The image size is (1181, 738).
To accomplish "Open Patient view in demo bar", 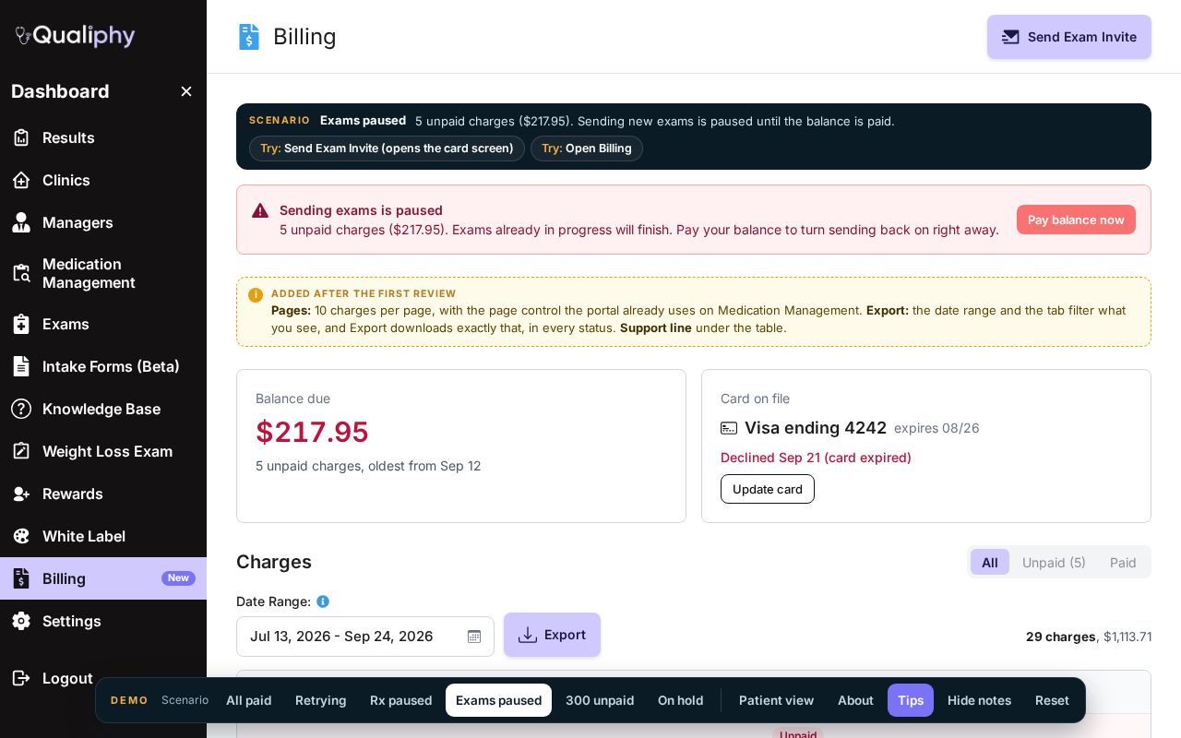I will [777, 700].
